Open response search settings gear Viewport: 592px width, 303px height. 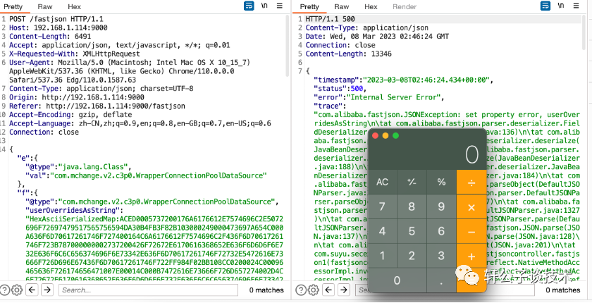point(313,290)
